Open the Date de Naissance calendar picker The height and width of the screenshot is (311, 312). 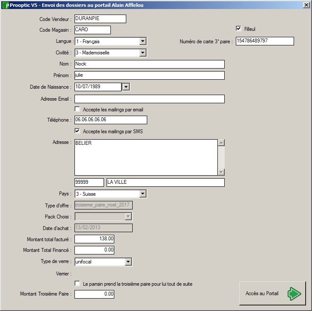click(126, 87)
